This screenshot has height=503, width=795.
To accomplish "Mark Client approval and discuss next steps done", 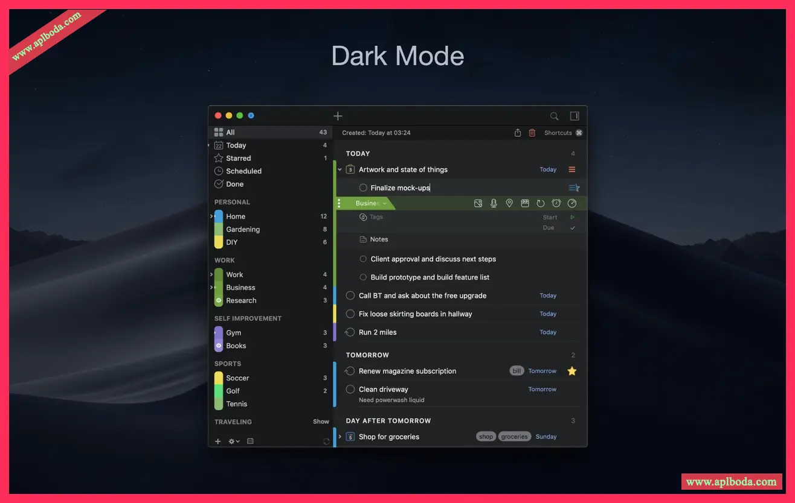I will pyautogui.click(x=363, y=259).
